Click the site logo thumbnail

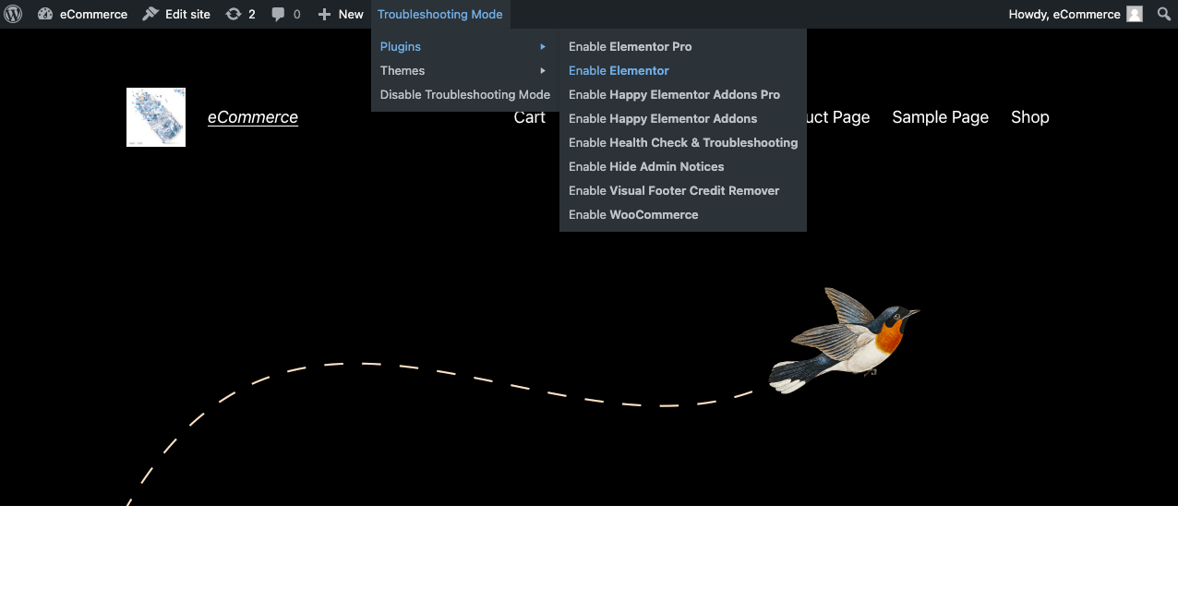pos(156,117)
